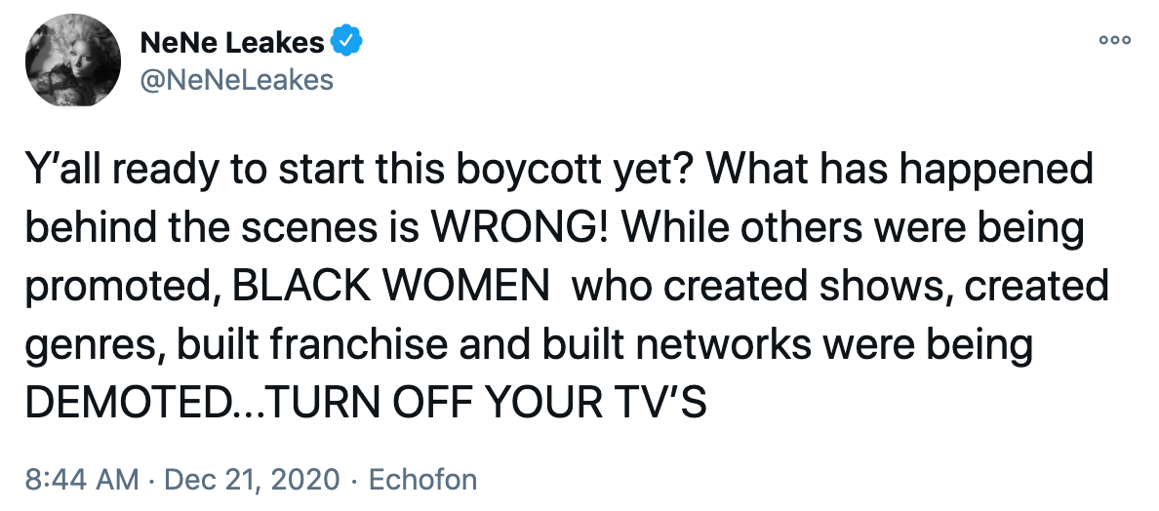This screenshot has height=511, width=1159.
Task: Click the opening word Y'all in the tweet
Action: point(64,170)
